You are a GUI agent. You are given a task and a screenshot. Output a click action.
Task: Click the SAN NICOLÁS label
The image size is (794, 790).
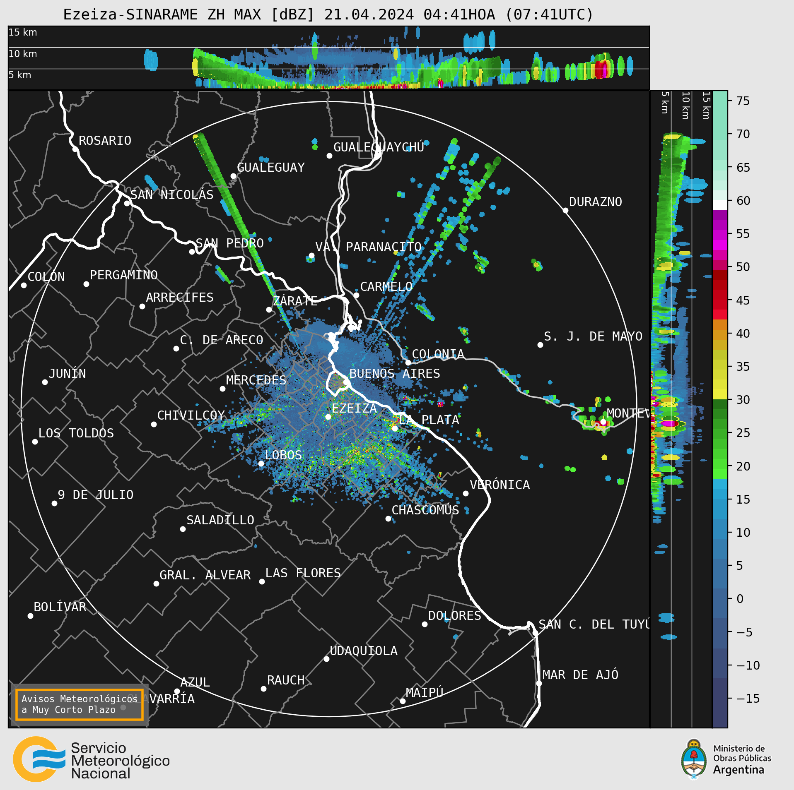point(172,194)
